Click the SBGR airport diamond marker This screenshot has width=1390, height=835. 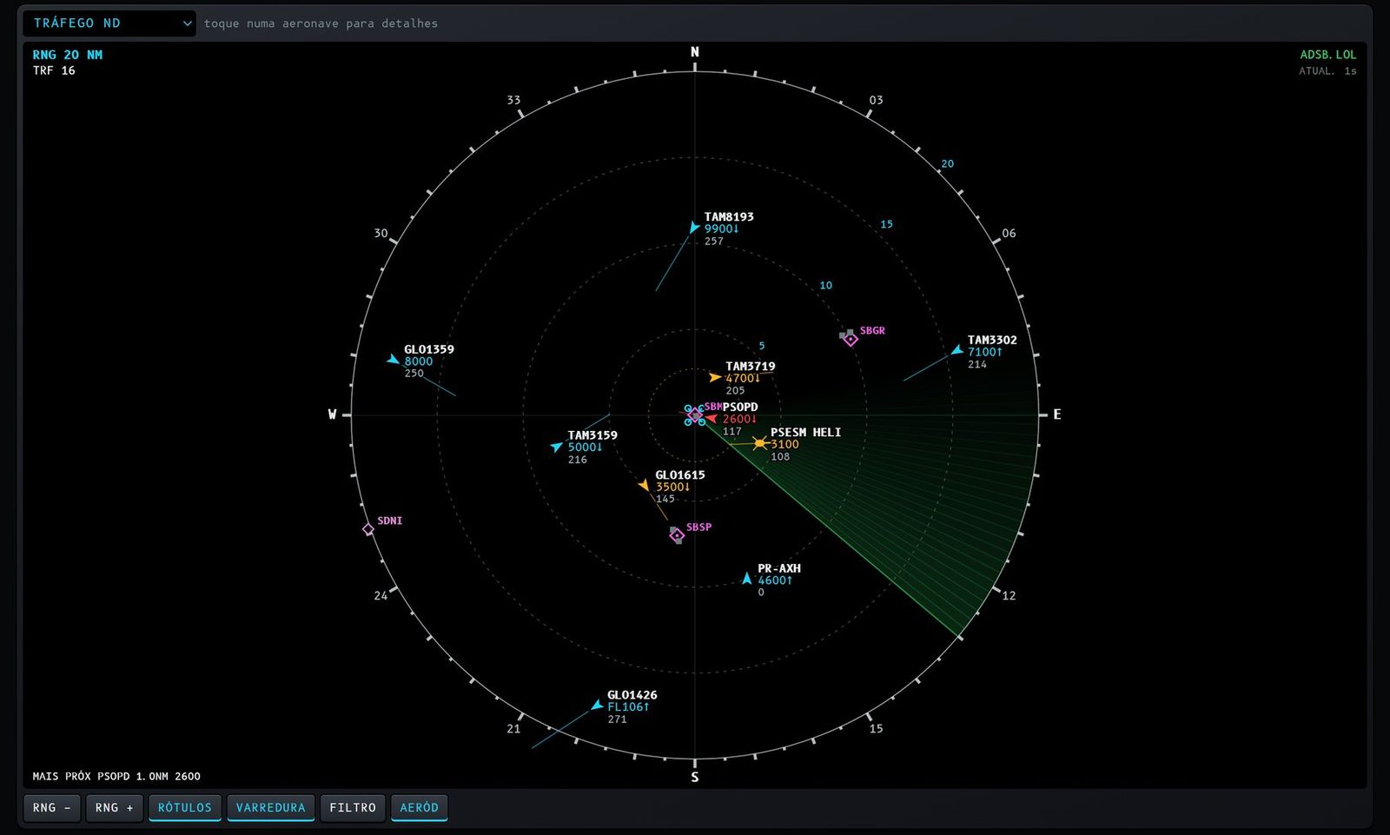coord(851,339)
